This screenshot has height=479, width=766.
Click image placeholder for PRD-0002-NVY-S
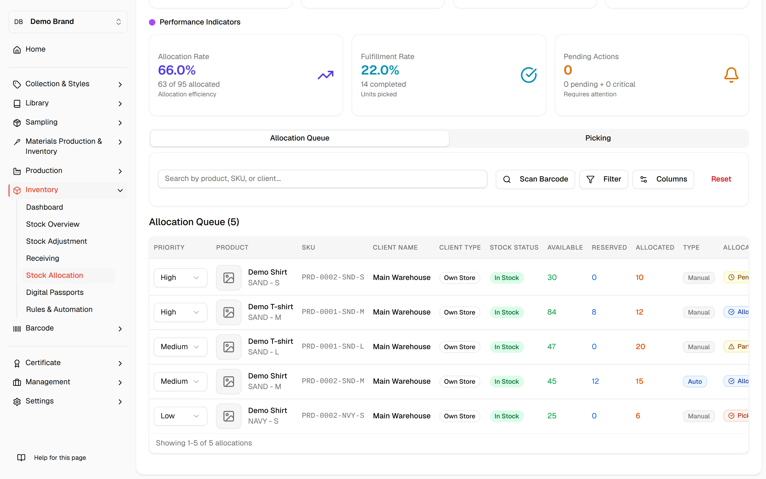tap(228, 416)
